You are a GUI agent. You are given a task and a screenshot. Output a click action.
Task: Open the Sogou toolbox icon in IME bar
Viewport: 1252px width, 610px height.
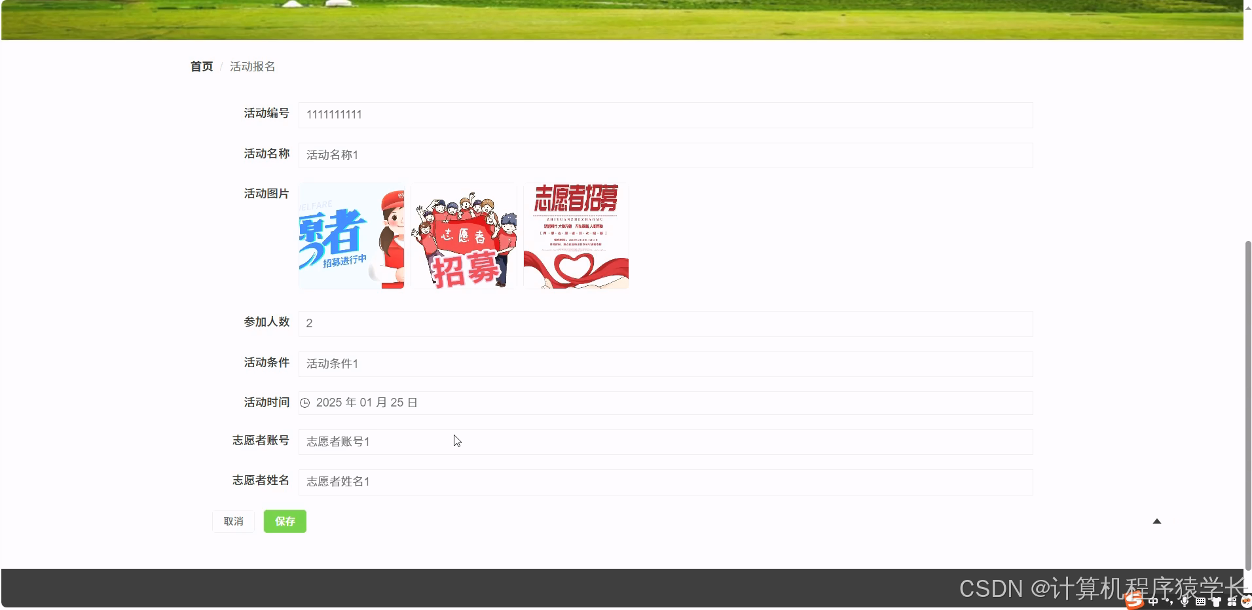(1232, 601)
